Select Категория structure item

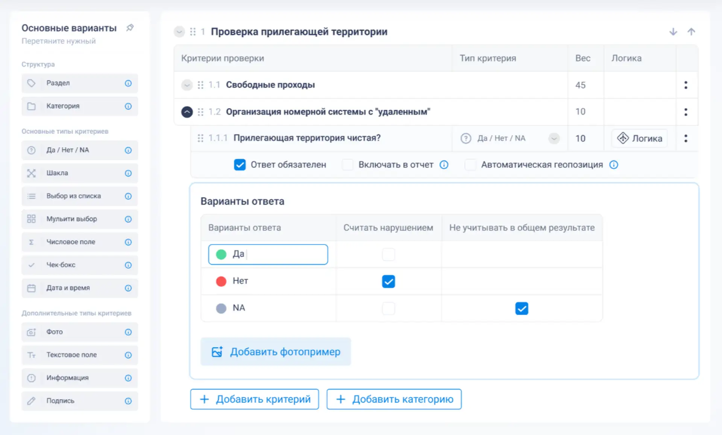(80, 106)
